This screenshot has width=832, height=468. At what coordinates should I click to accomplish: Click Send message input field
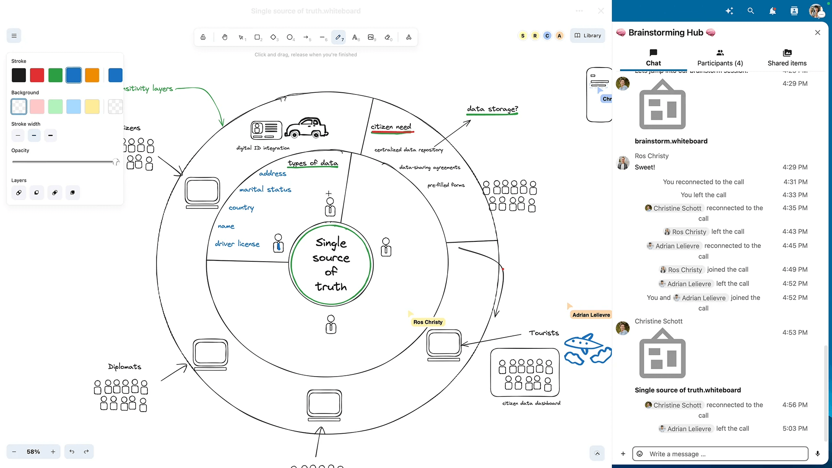(721, 453)
